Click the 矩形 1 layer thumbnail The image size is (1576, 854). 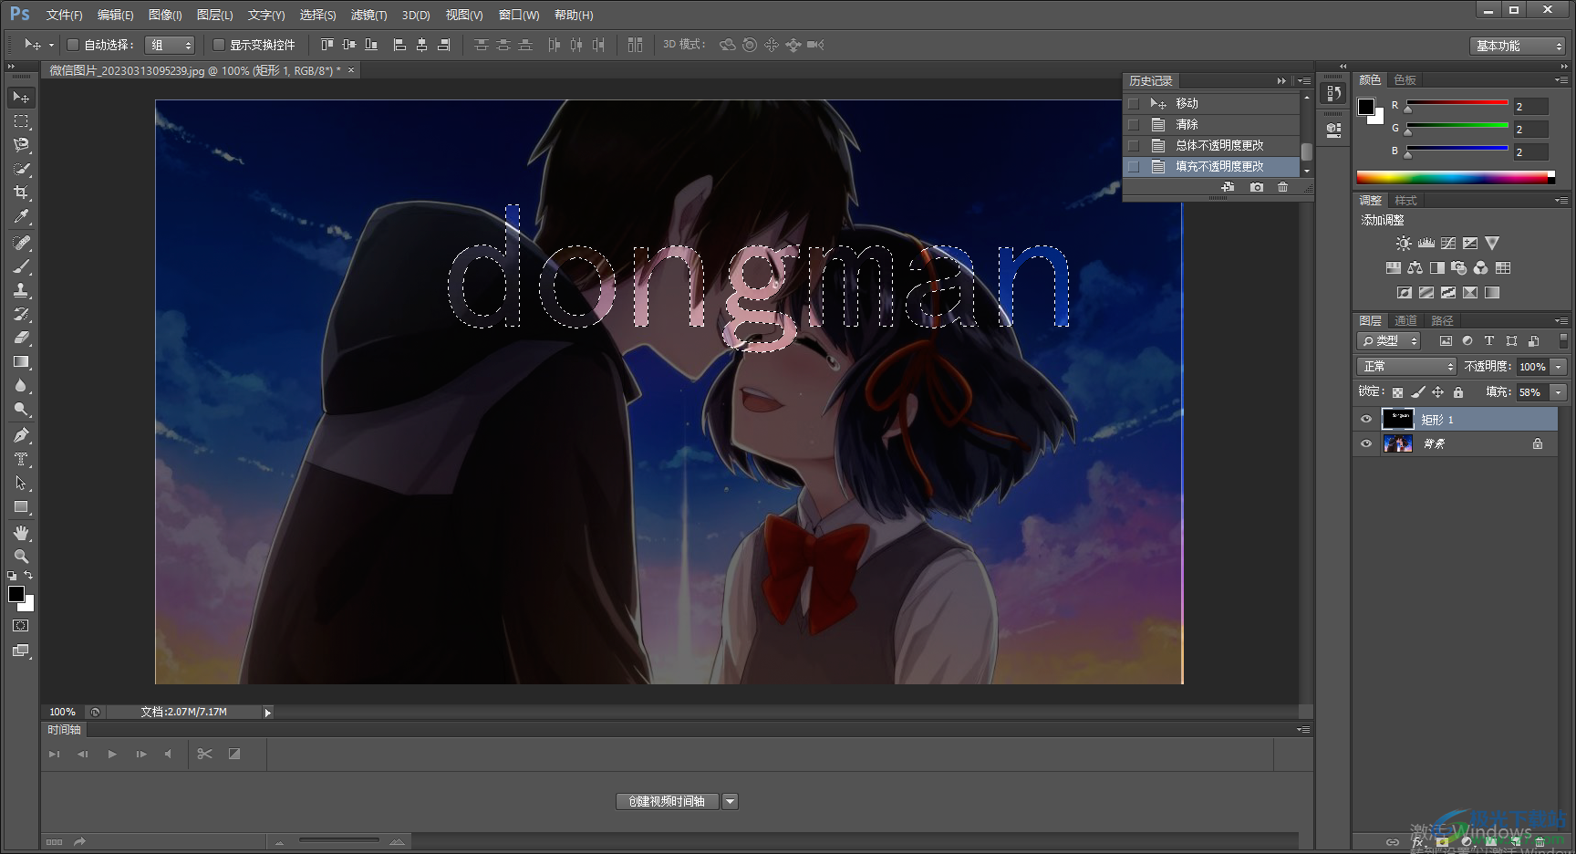pyautogui.click(x=1397, y=420)
